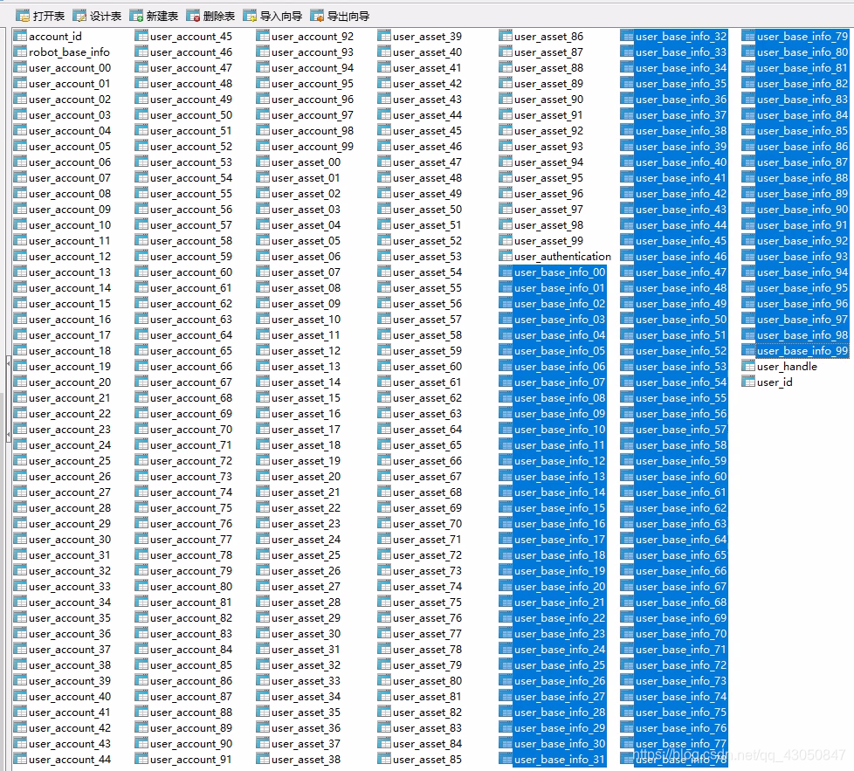Select the user_account_38 table name
The height and width of the screenshot is (771, 854).
[x=70, y=665]
